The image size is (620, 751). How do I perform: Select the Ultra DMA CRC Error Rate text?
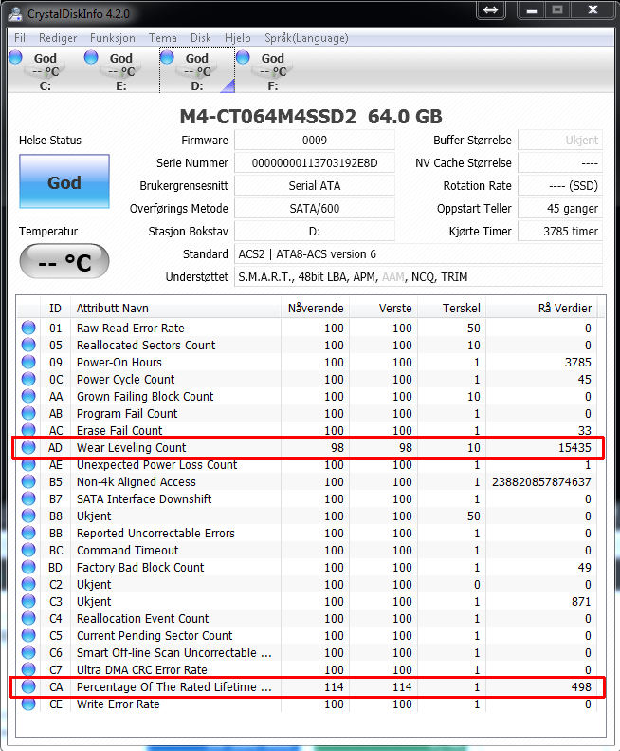click(x=142, y=669)
